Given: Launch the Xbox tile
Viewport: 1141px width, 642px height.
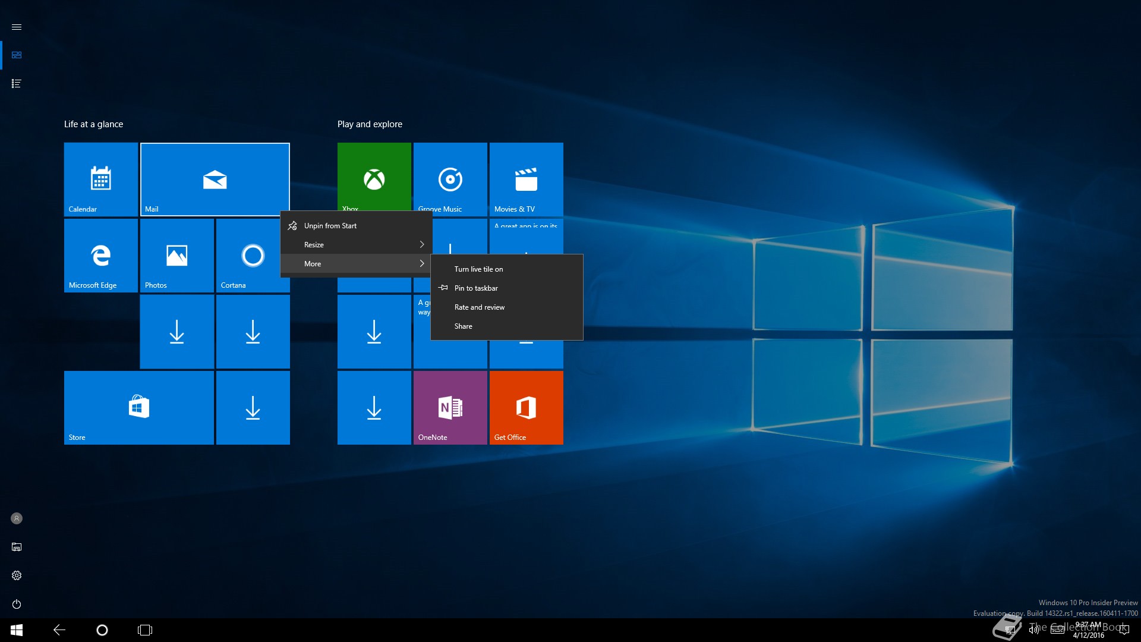Looking at the screenshot, I should point(374,177).
